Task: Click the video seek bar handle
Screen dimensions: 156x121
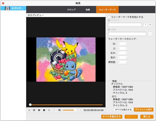Action: [30, 105]
